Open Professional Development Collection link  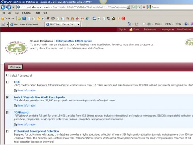coord(36,131)
